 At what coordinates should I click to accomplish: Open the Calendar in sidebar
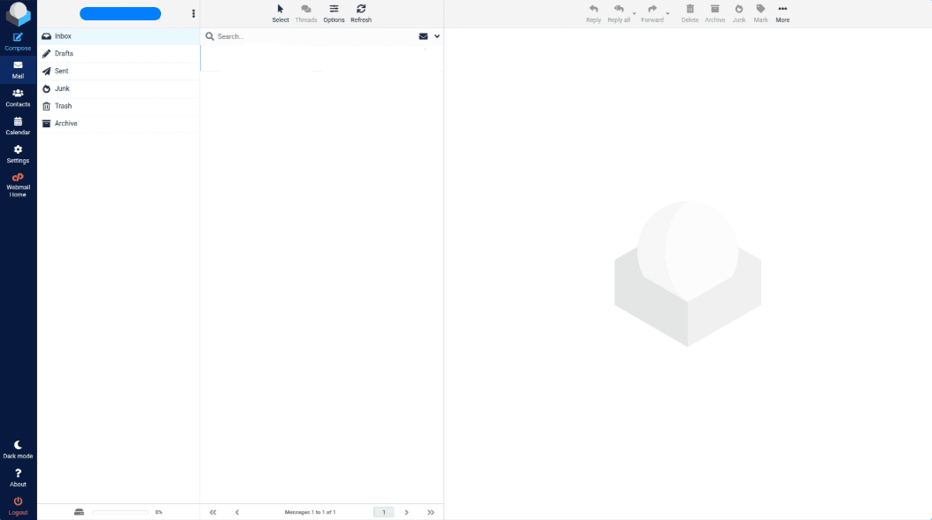[18, 126]
